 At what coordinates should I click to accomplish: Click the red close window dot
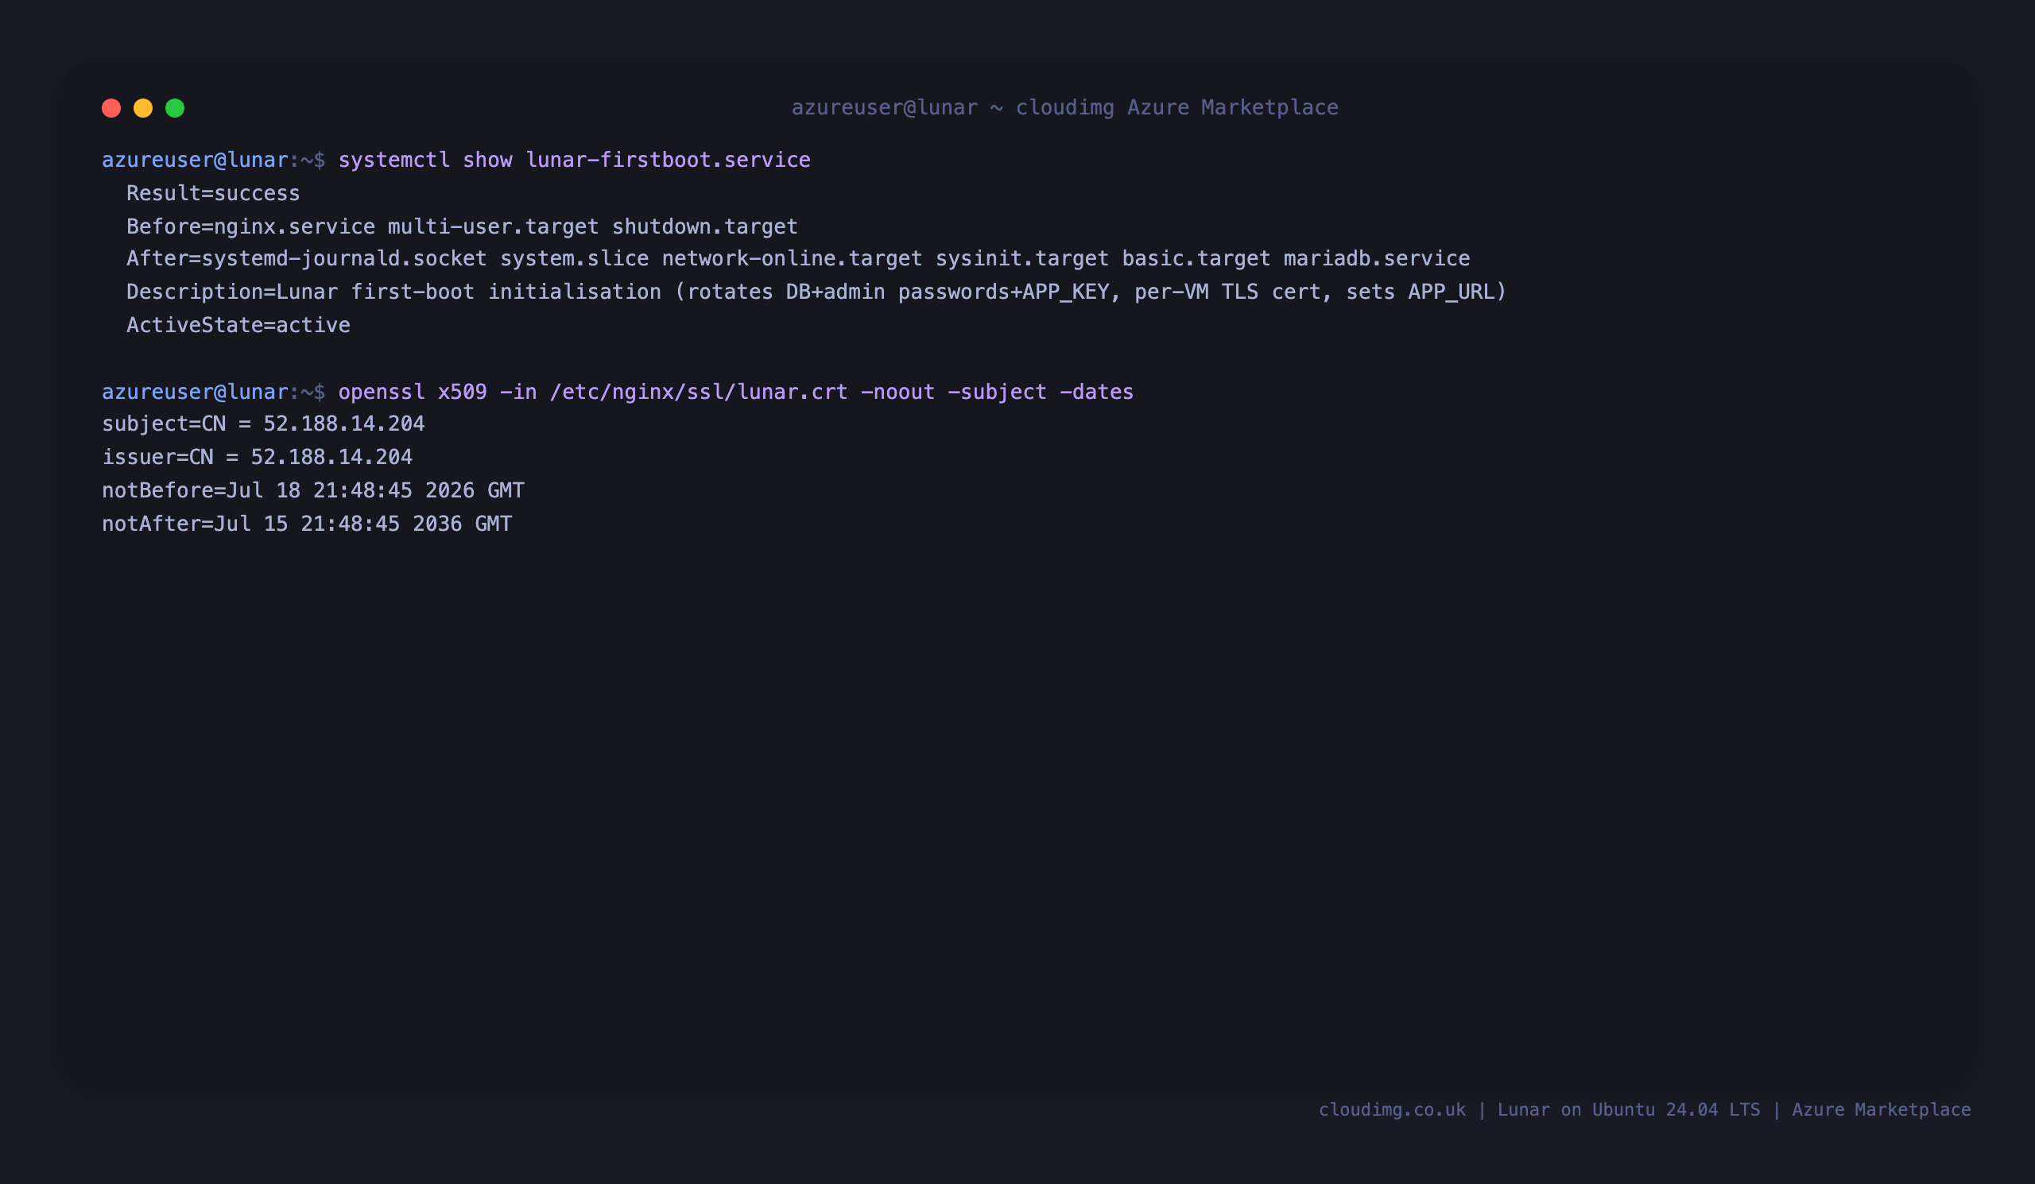pyautogui.click(x=111, y=108)
